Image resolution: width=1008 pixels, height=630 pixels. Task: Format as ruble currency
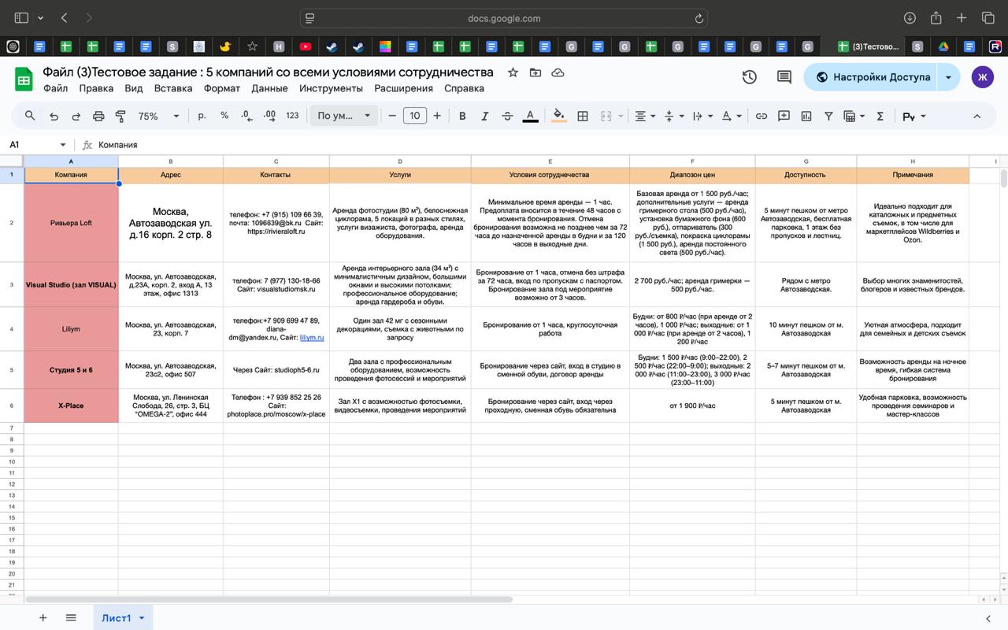pos(202,116)
